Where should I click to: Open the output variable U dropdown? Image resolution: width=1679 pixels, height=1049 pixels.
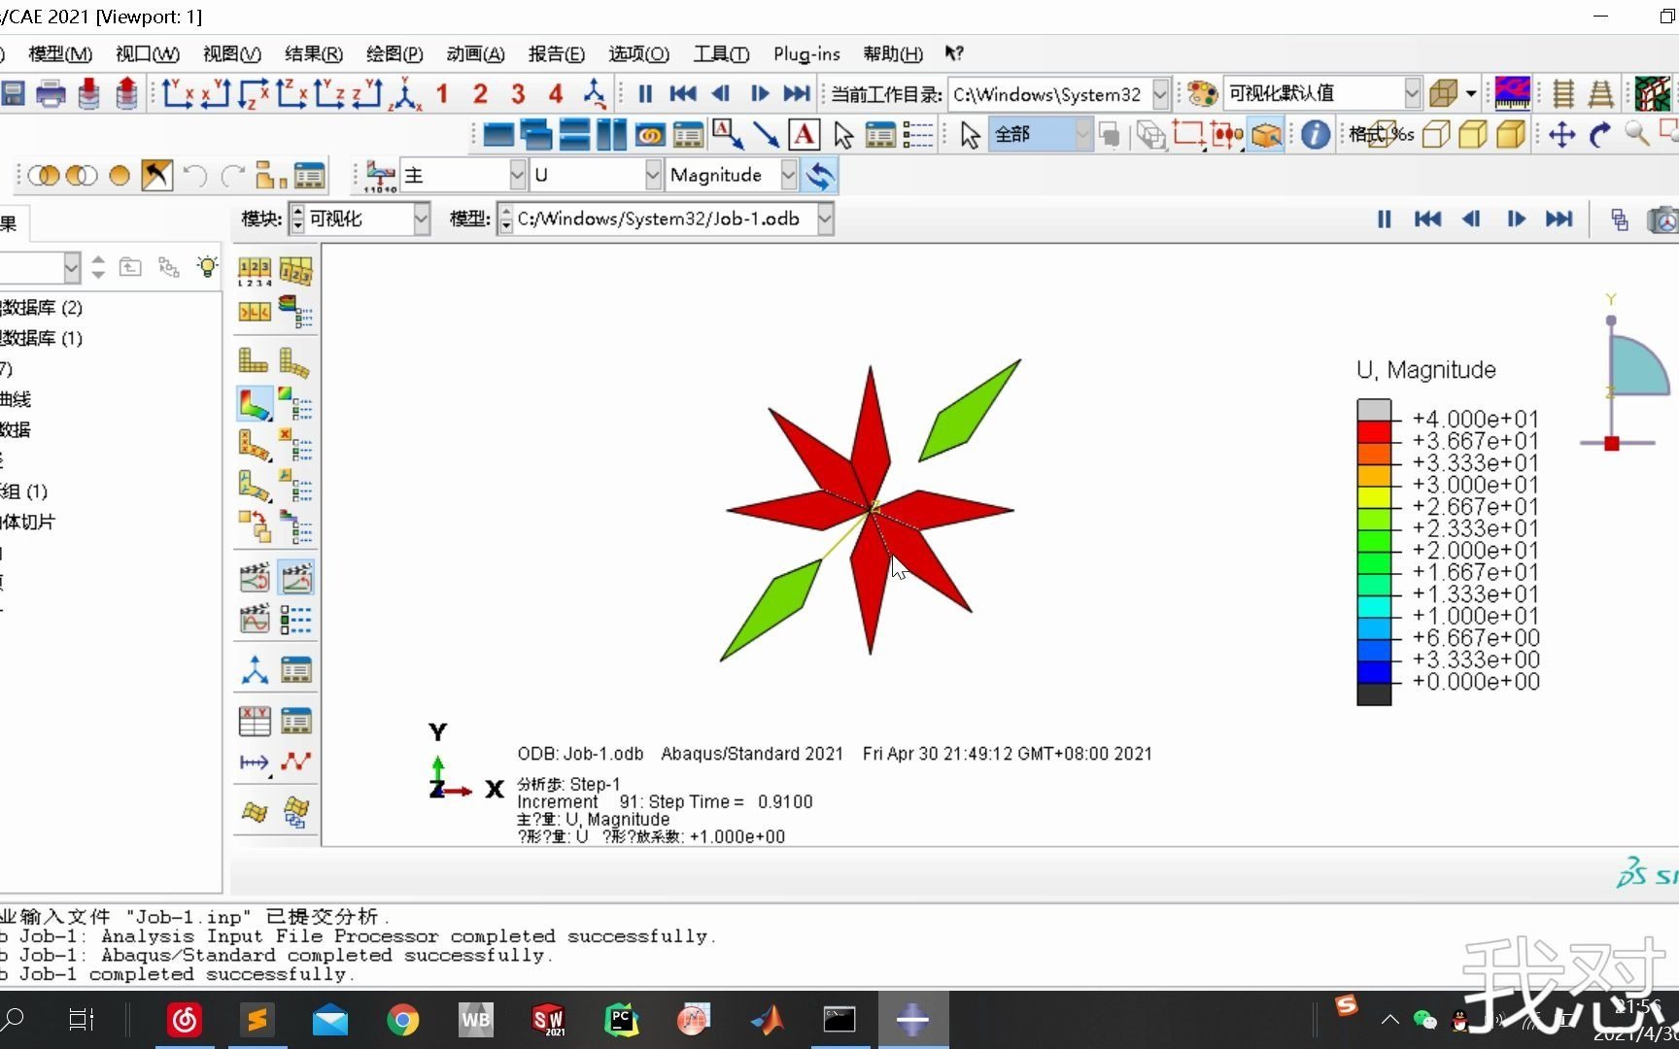point(653,176)
